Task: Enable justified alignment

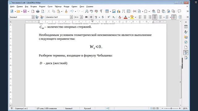Action: coord(155,17)
